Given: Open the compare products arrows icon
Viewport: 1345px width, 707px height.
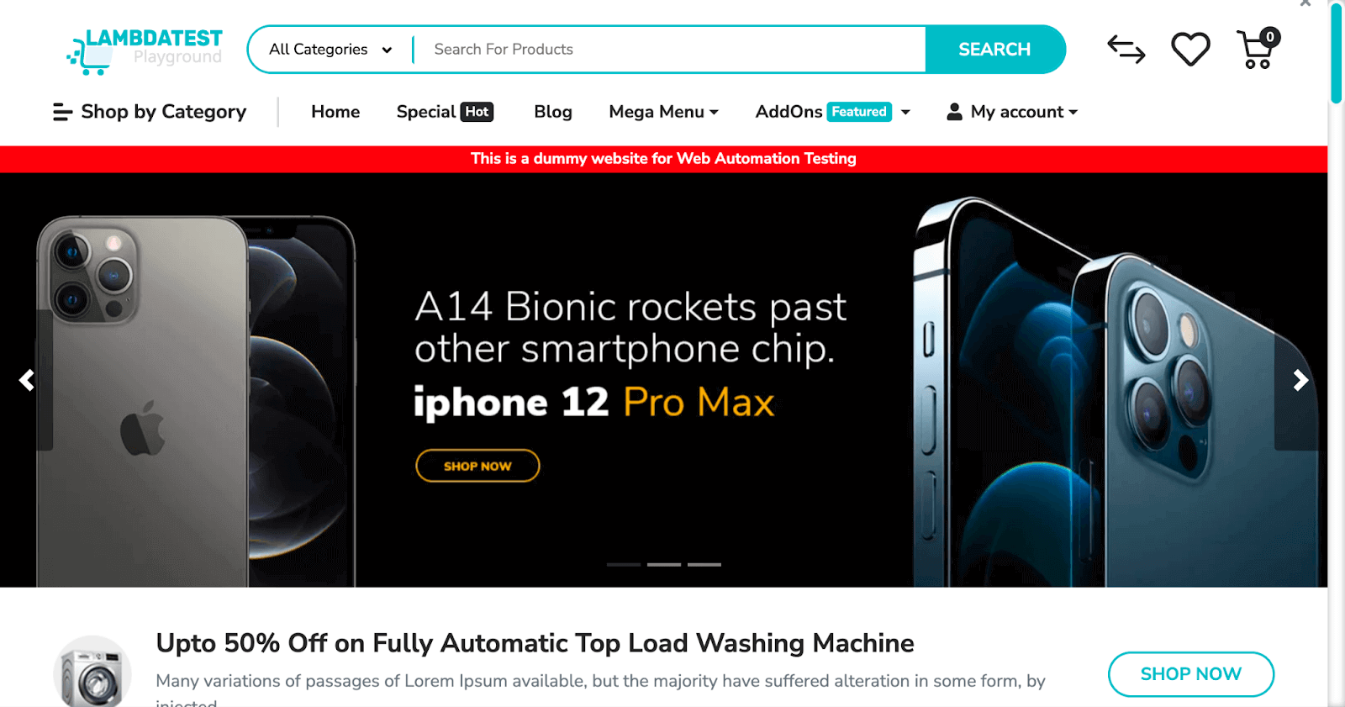Looking at the screenshot, I should pos(1126,50).
